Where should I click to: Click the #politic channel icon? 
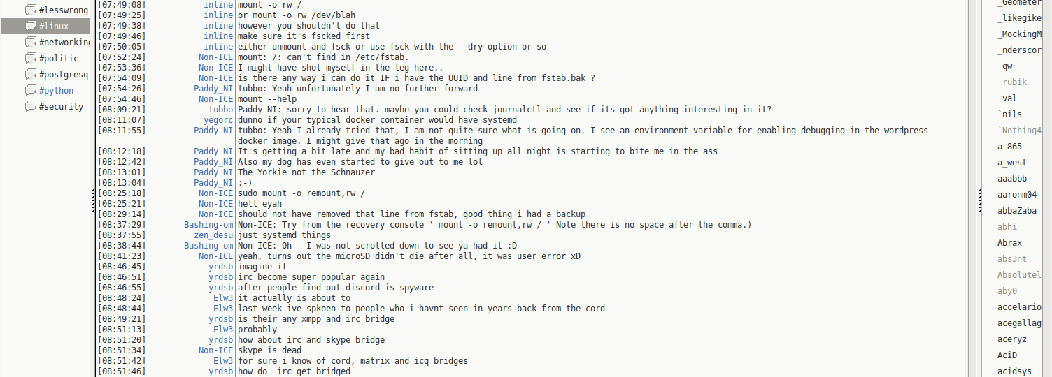tap(30, 58)
